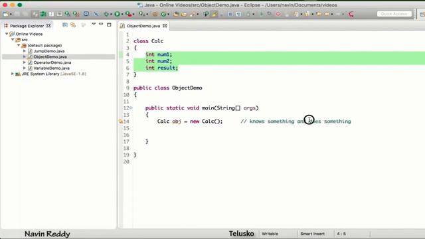Click the blue monitor toolbar icon
The height and width of the screenshot is (239, 425).
point(86,13)
